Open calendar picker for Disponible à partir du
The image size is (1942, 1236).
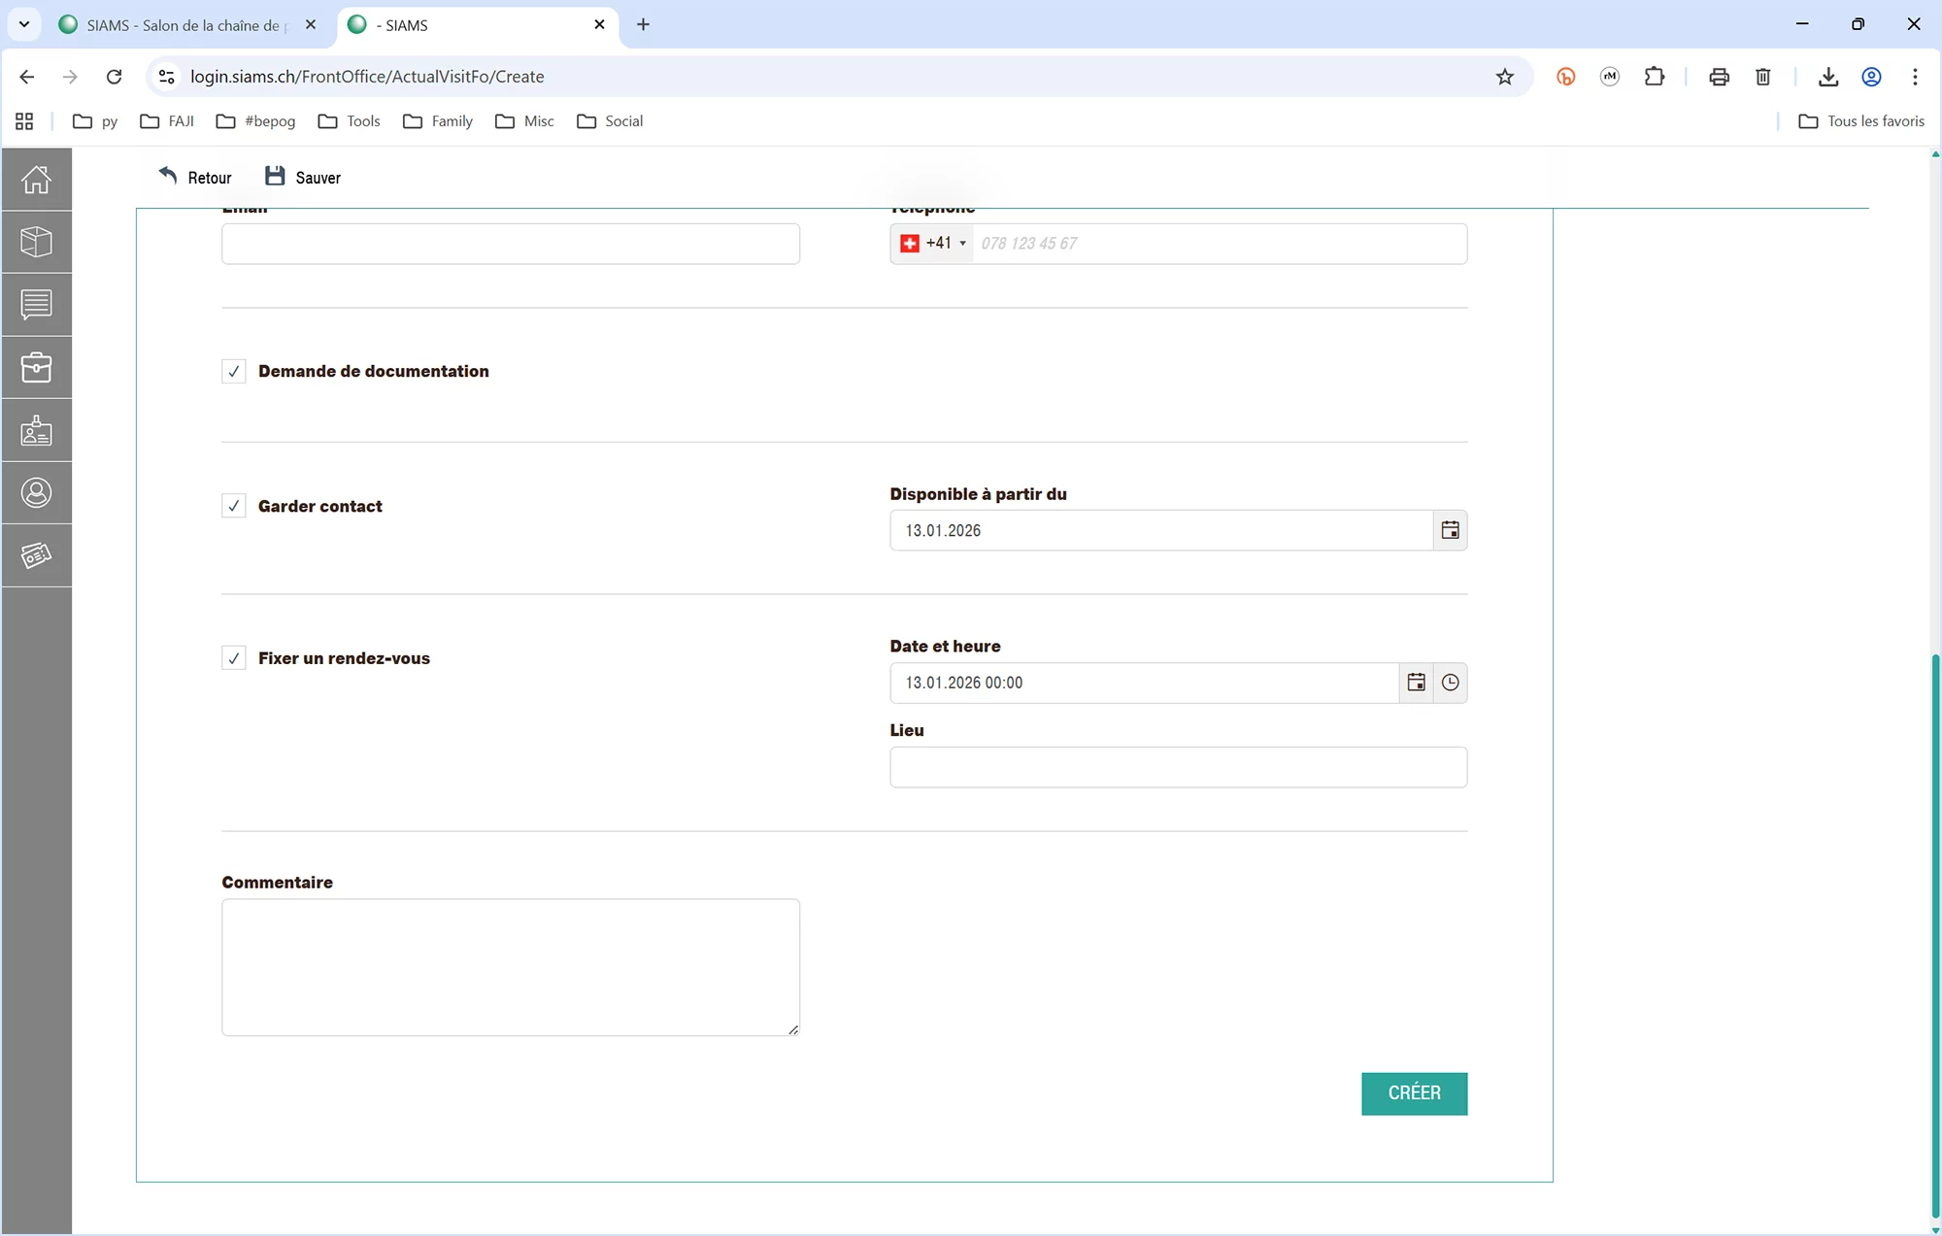[x=1450, y=530]
